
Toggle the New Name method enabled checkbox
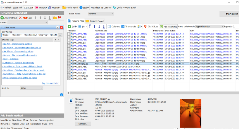[57, 27]
